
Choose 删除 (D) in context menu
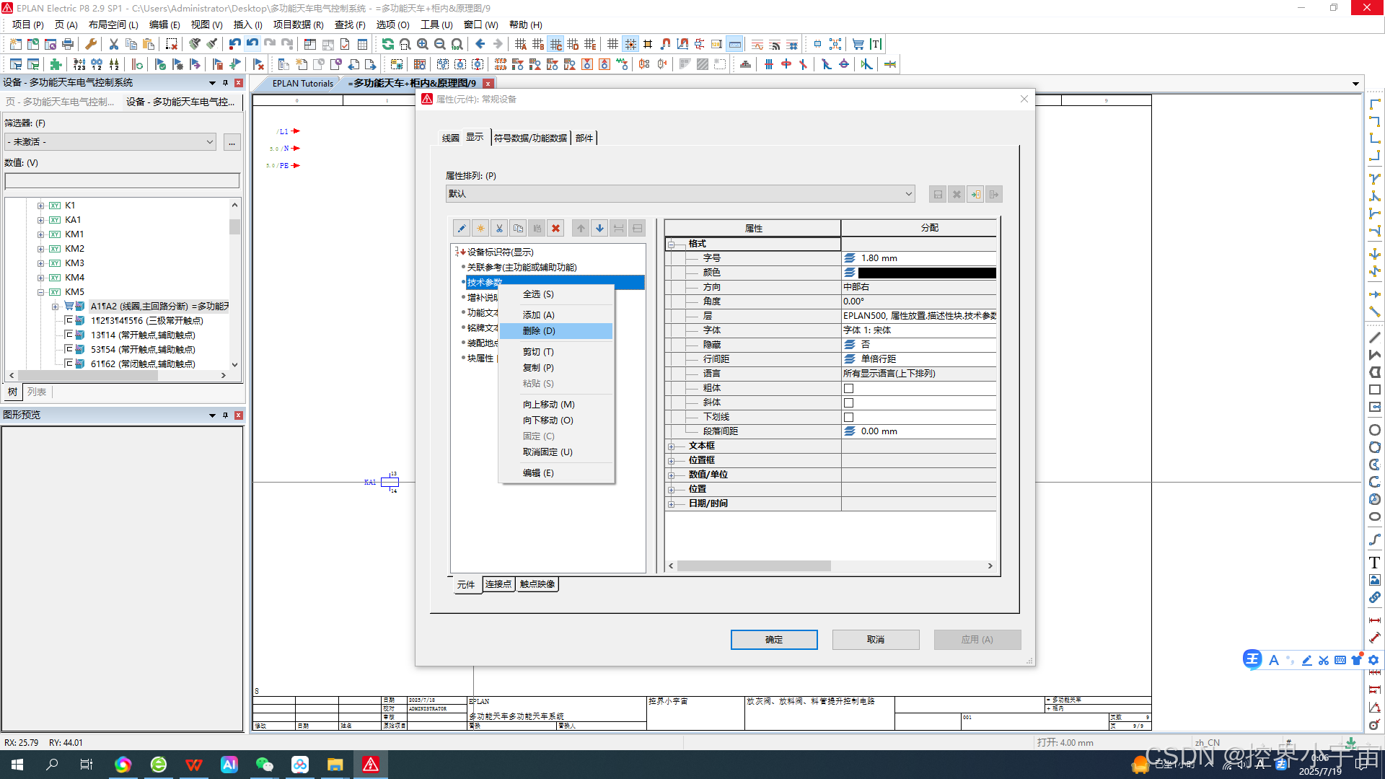pyautogui.click(x=556, y=331)
